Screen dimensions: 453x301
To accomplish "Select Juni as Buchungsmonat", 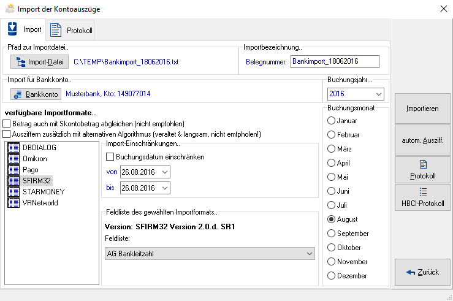I will tap(331, 191).
